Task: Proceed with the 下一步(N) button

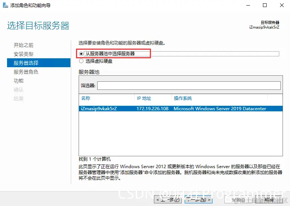Action: pyautogui.click(x=198, y=200)
